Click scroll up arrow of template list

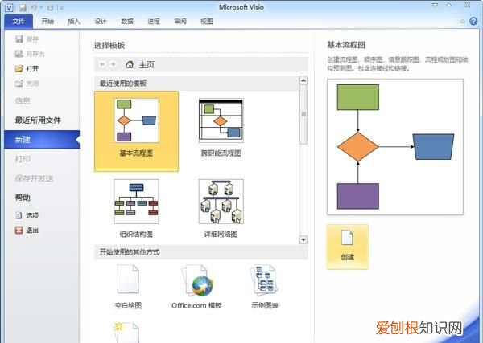point(303,80)
